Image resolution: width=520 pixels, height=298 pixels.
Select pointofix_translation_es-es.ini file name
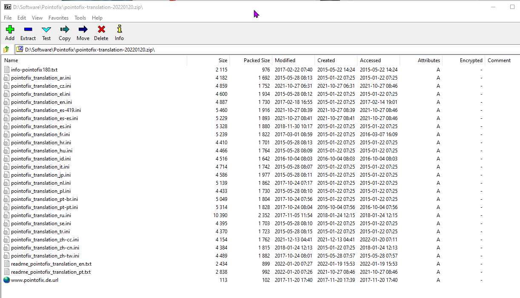[44, 118]
